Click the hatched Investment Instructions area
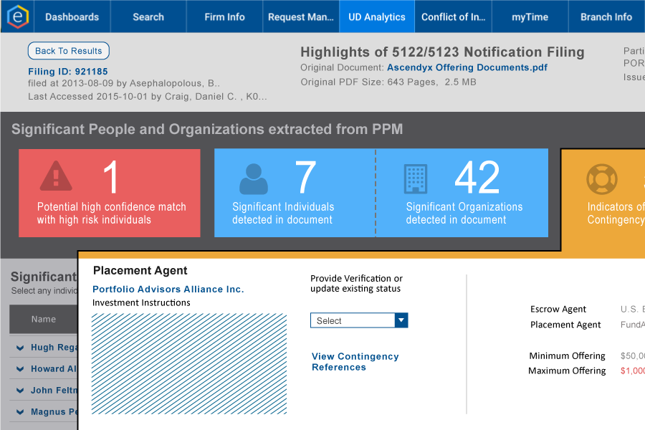Image resolution: width=645 pixels, height=430 pixels. 189,363
